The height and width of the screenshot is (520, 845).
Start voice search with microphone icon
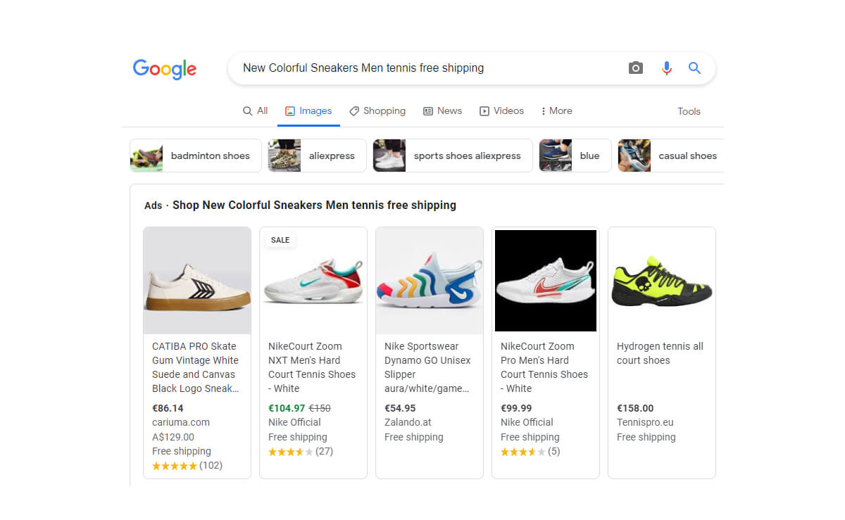(x=666, y=68)
